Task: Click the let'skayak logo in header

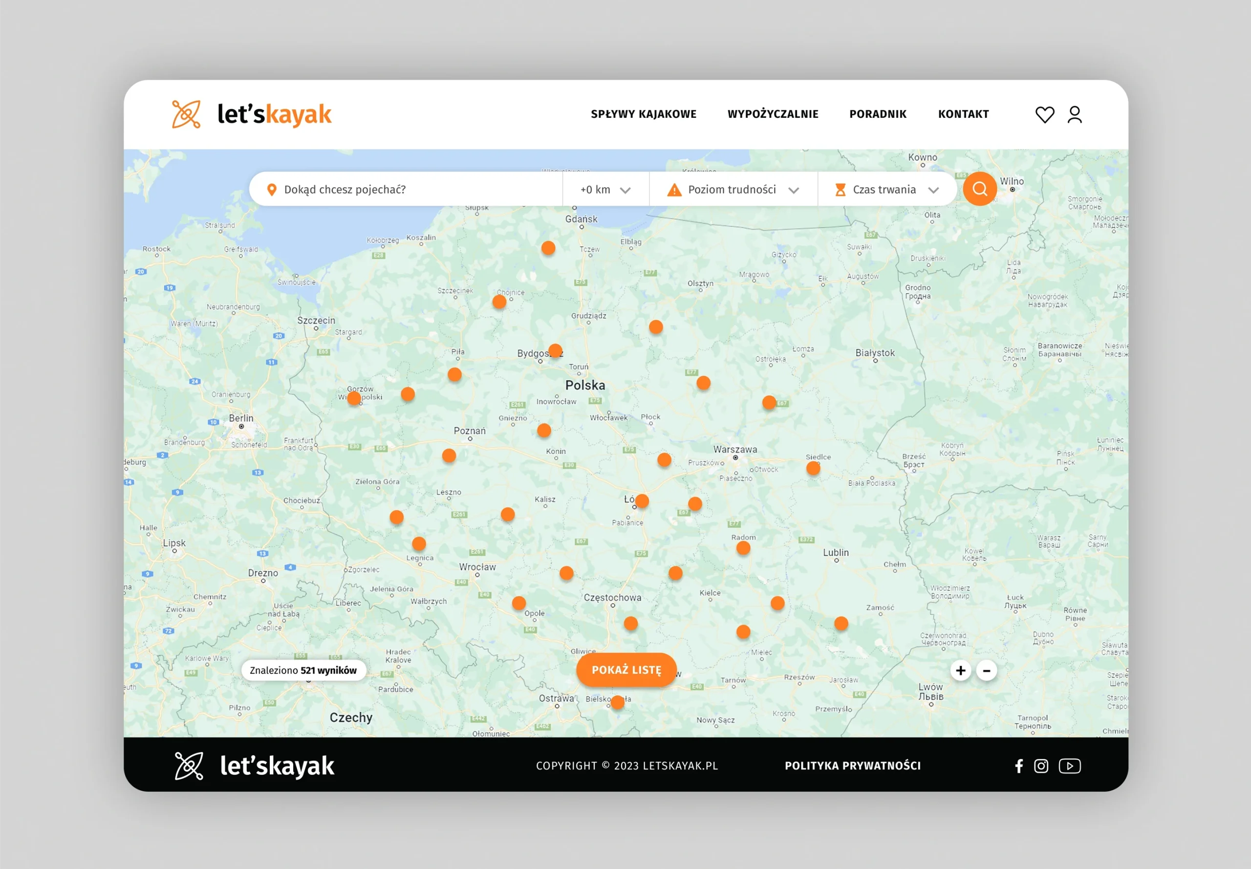Action: (x=252, y=114)
